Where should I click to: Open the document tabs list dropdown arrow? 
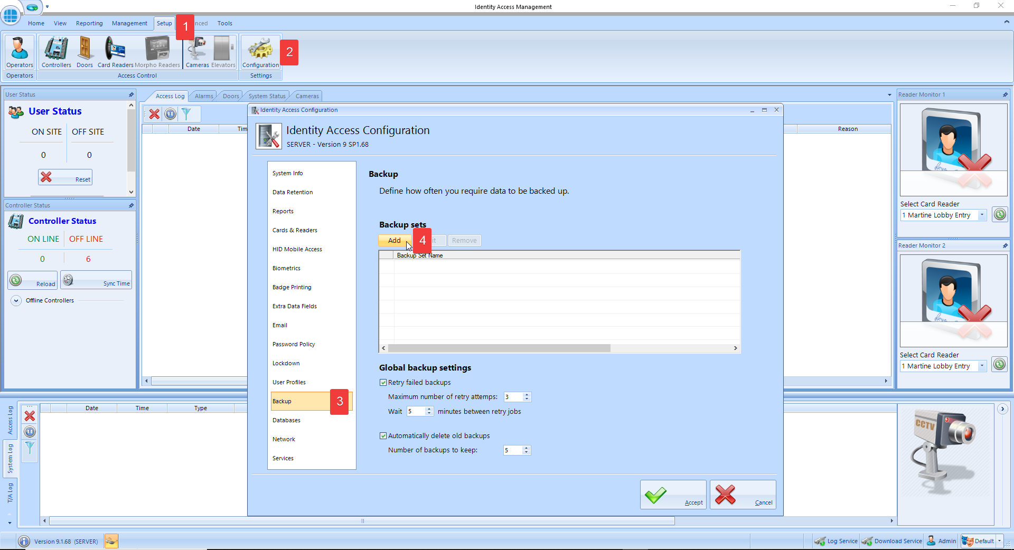(x=890, y=96)
